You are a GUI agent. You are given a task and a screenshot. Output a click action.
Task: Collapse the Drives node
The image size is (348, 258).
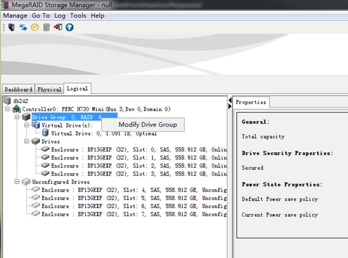click(x=26, y=141)
